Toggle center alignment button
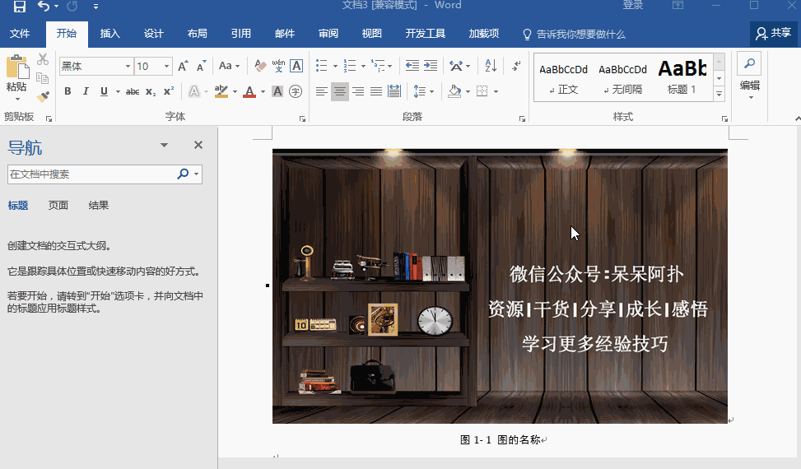 point(340,92)
